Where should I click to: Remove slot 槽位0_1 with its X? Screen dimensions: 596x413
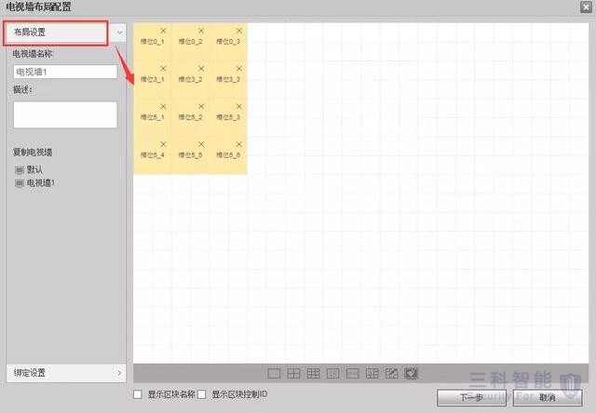163,31
